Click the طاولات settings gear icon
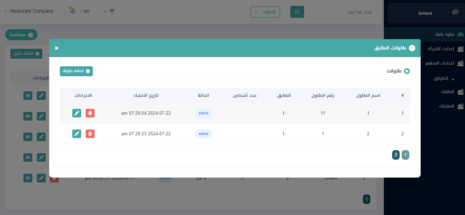 coord(407,71)
